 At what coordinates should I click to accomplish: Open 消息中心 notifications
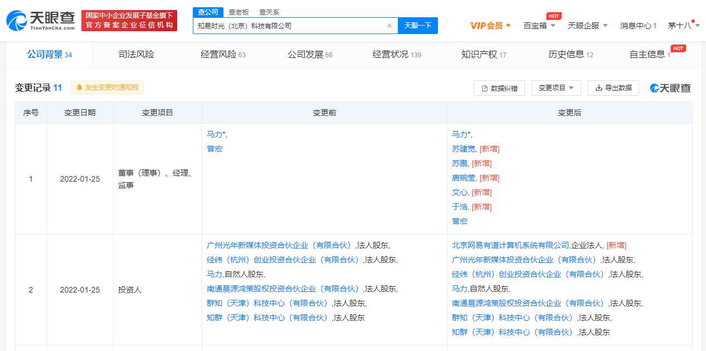pos(639,26)
